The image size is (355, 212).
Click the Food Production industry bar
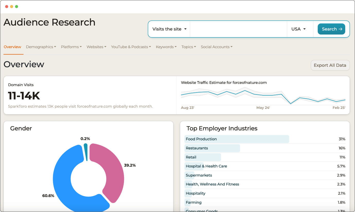(237, 139)
